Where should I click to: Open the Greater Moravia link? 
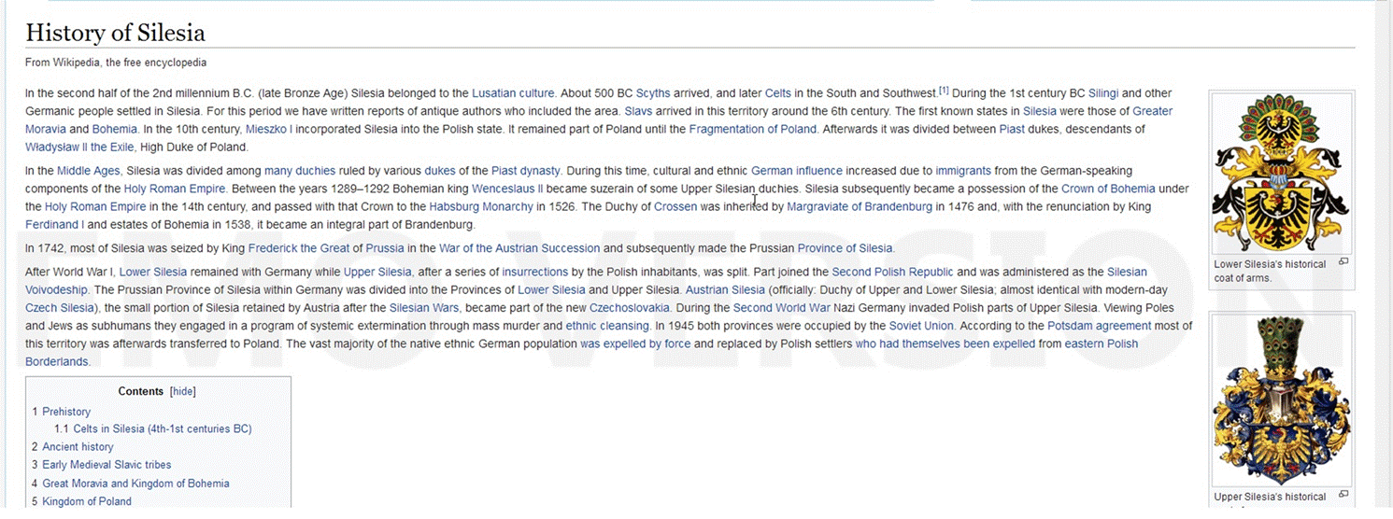tap(1152, 111)
